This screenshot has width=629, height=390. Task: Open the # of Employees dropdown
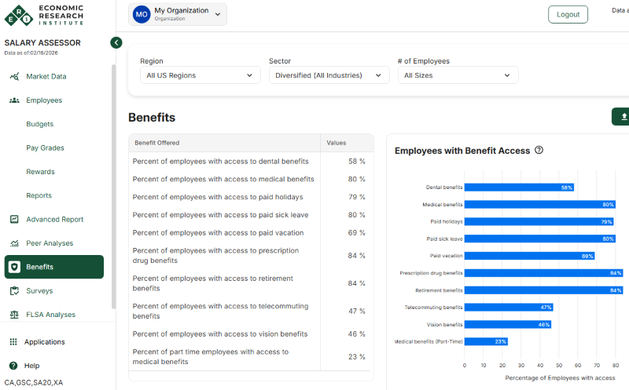pyautogui.click(x=458, y=75)
